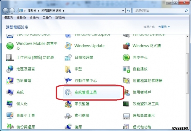The image size is (191, 131).
Task: Open the 桌面小工具 link text
Action: coord(26,116)
